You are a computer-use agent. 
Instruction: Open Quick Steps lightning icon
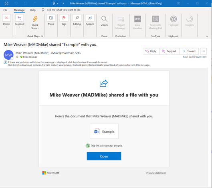(35, 19)
